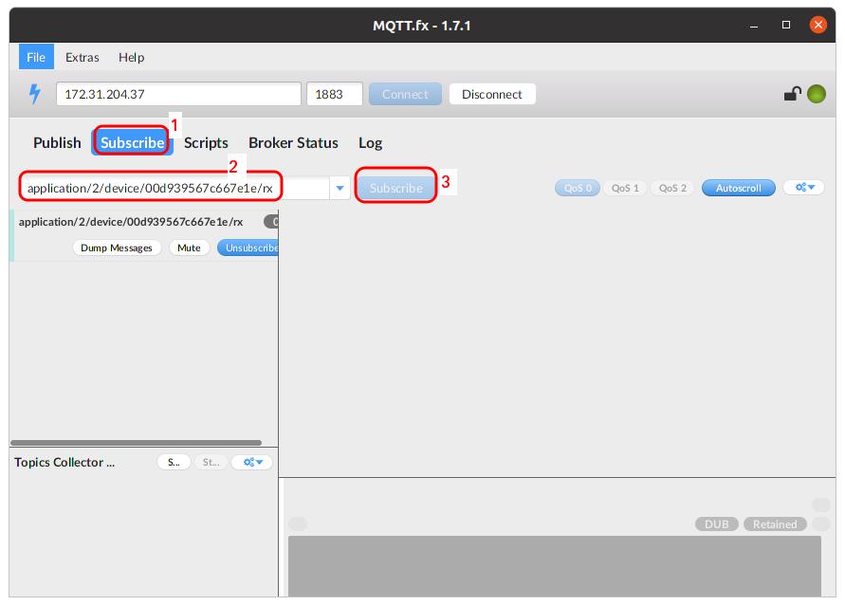Screen dimensions: 845x606
Task: Switch to the Scripts tab
Action: coord(206,143)
